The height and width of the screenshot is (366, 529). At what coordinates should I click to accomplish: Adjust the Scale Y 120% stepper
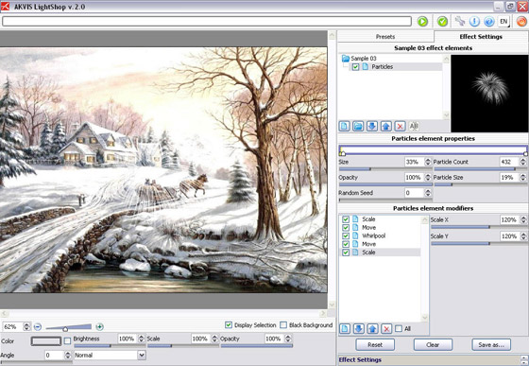point(523,236)
